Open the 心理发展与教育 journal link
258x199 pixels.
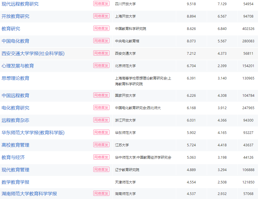click(18, 66)
